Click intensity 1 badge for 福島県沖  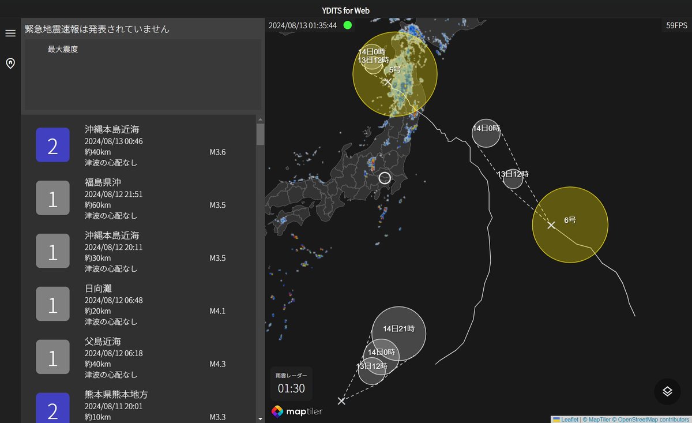pyautogui.click(x=52, y=198)
